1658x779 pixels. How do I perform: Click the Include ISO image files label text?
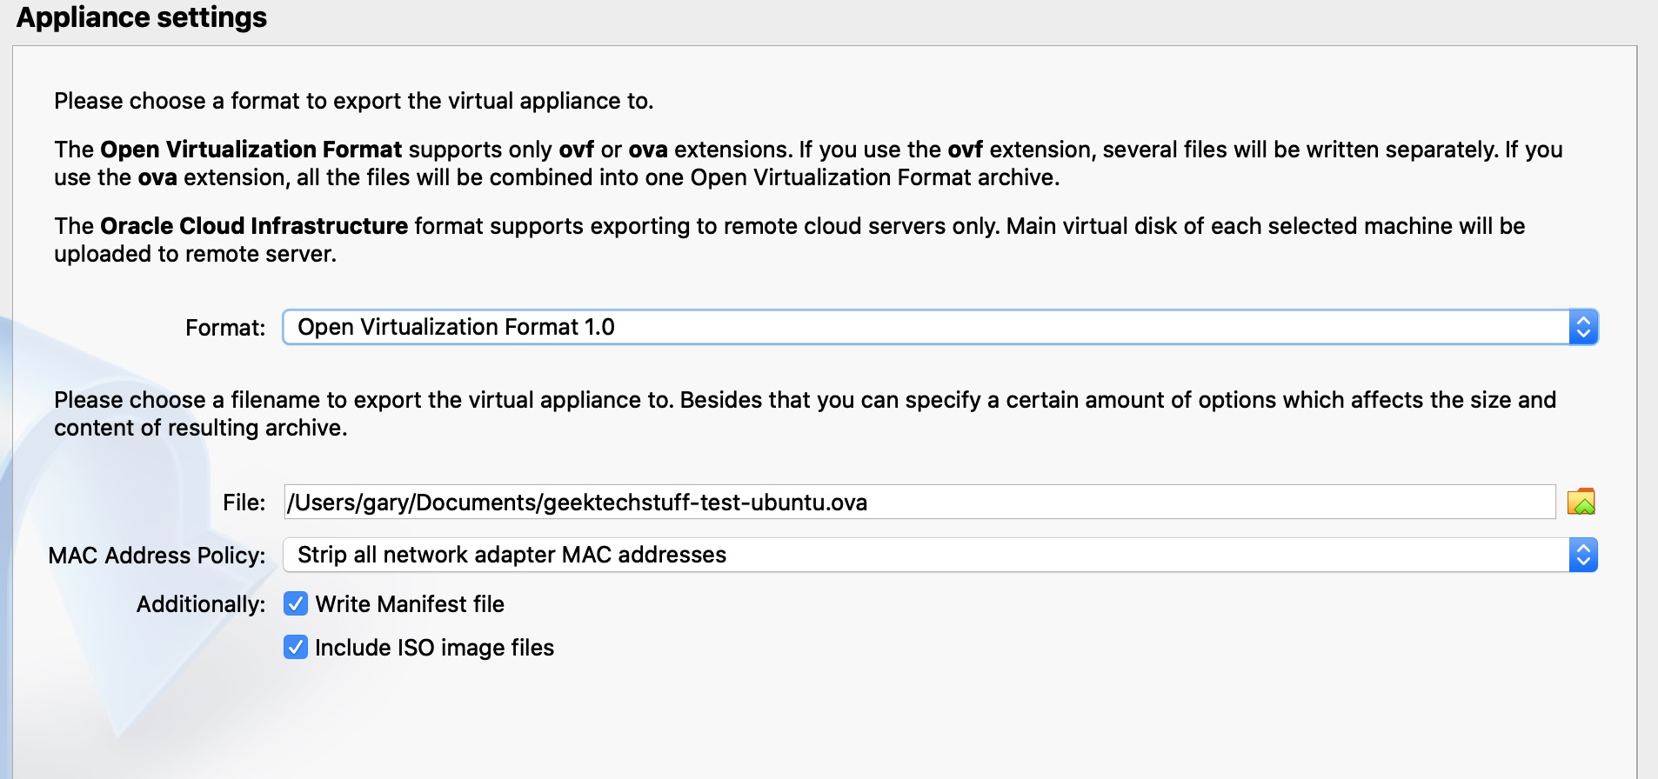[435, 647]
